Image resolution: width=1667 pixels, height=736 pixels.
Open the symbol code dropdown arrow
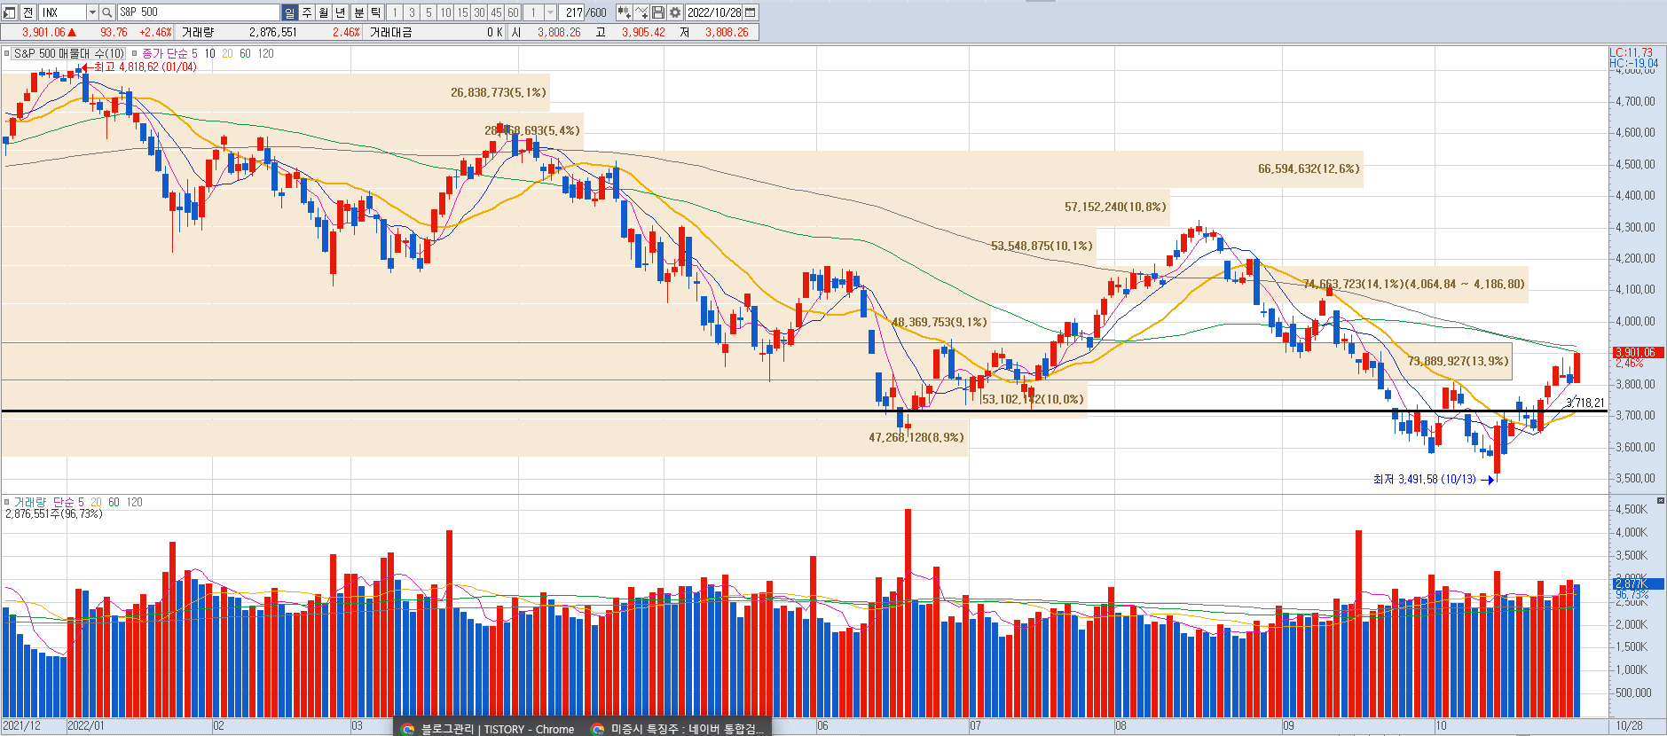[x=92, y=12]
